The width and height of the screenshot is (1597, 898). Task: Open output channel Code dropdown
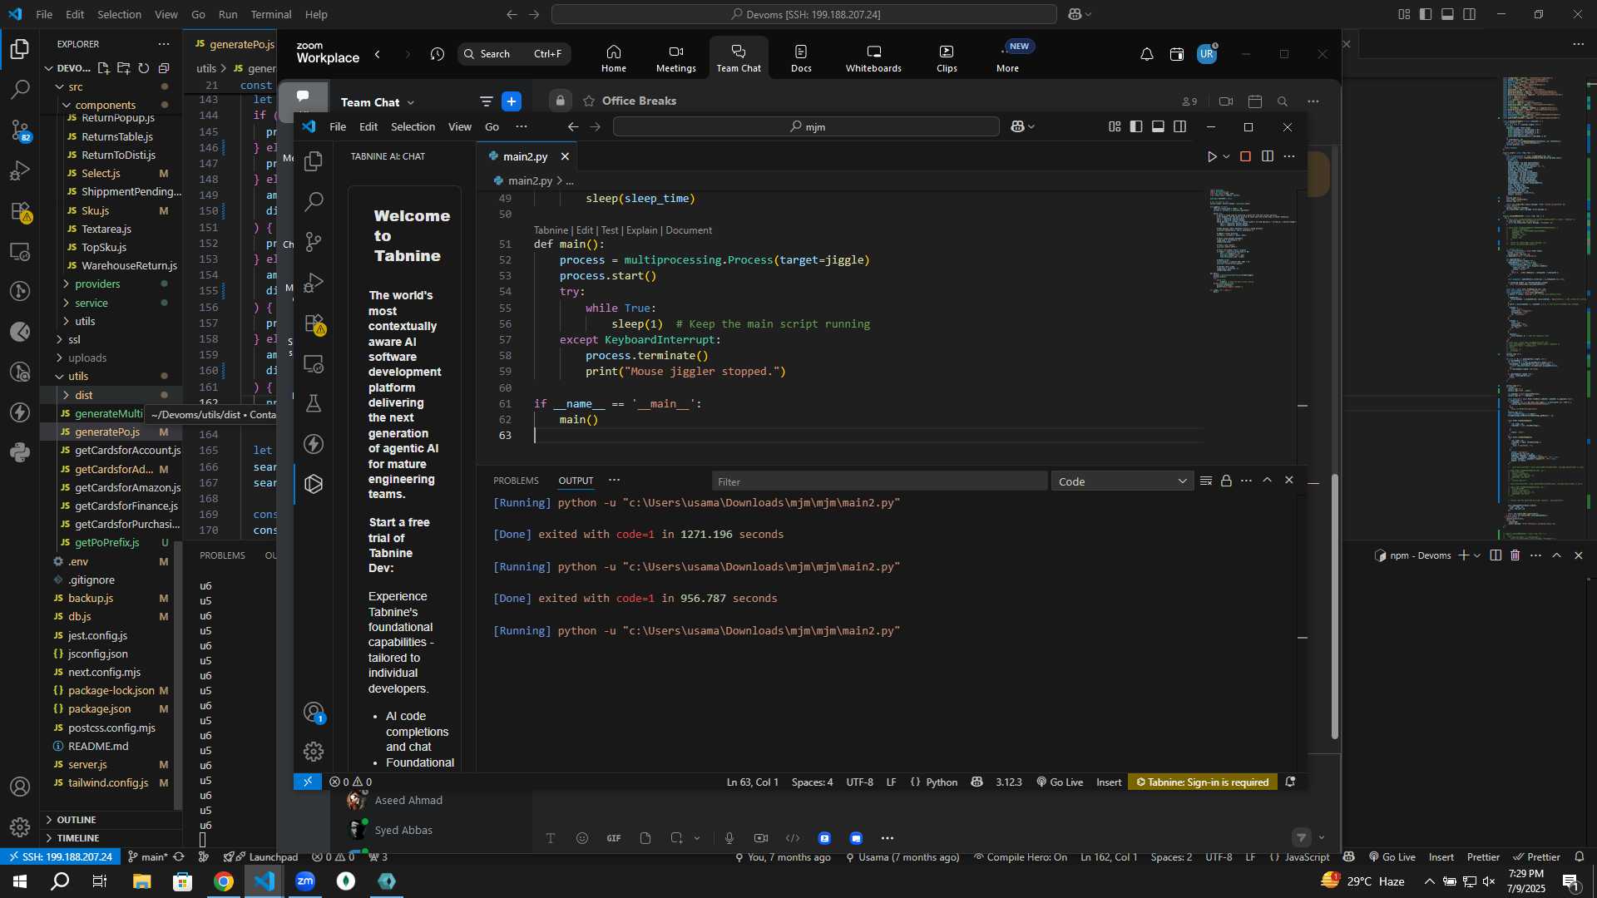[x=1122, y=481]
